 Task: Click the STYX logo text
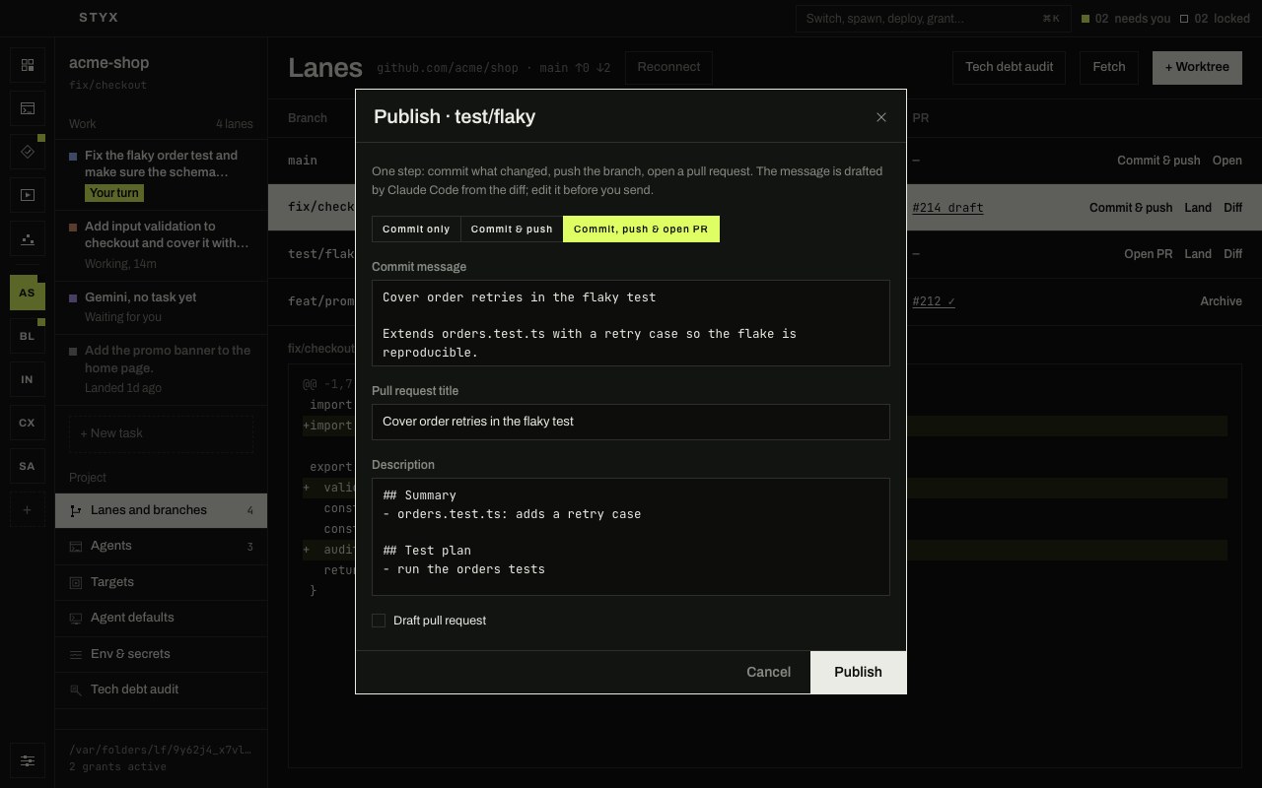tap(99, 18)
